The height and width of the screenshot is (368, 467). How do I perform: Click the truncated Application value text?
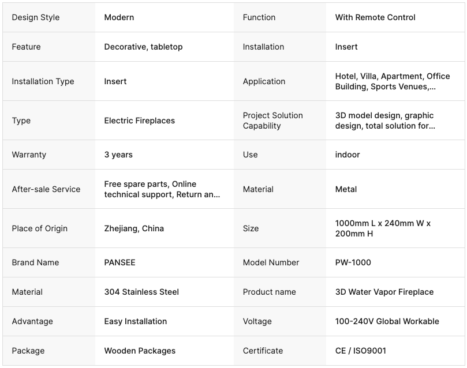(392, 81)
